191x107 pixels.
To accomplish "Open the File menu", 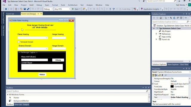I will click(x=4, y=5).
